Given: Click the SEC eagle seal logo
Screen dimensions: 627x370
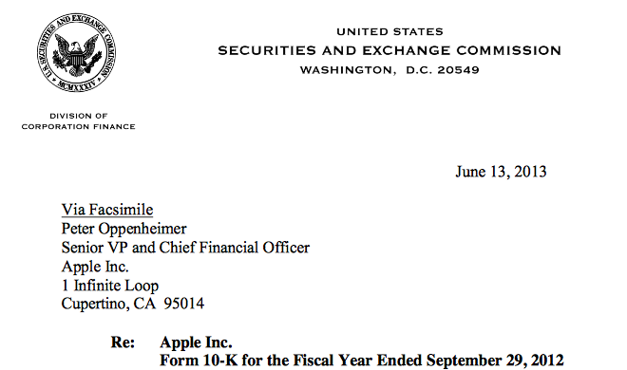Looking at the screenshot, I should click(x=77, y=52).
